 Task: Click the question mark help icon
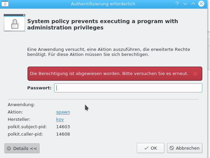click(177, 4)
